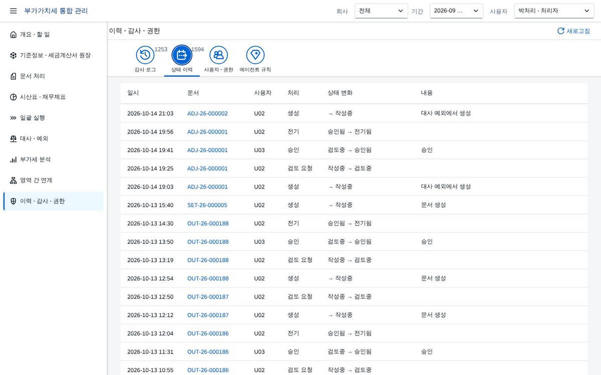Click the timestamp 2026-10-14 21:03
Image resolution: width=601 pixels, height=375 pixels.
point(150,113)
